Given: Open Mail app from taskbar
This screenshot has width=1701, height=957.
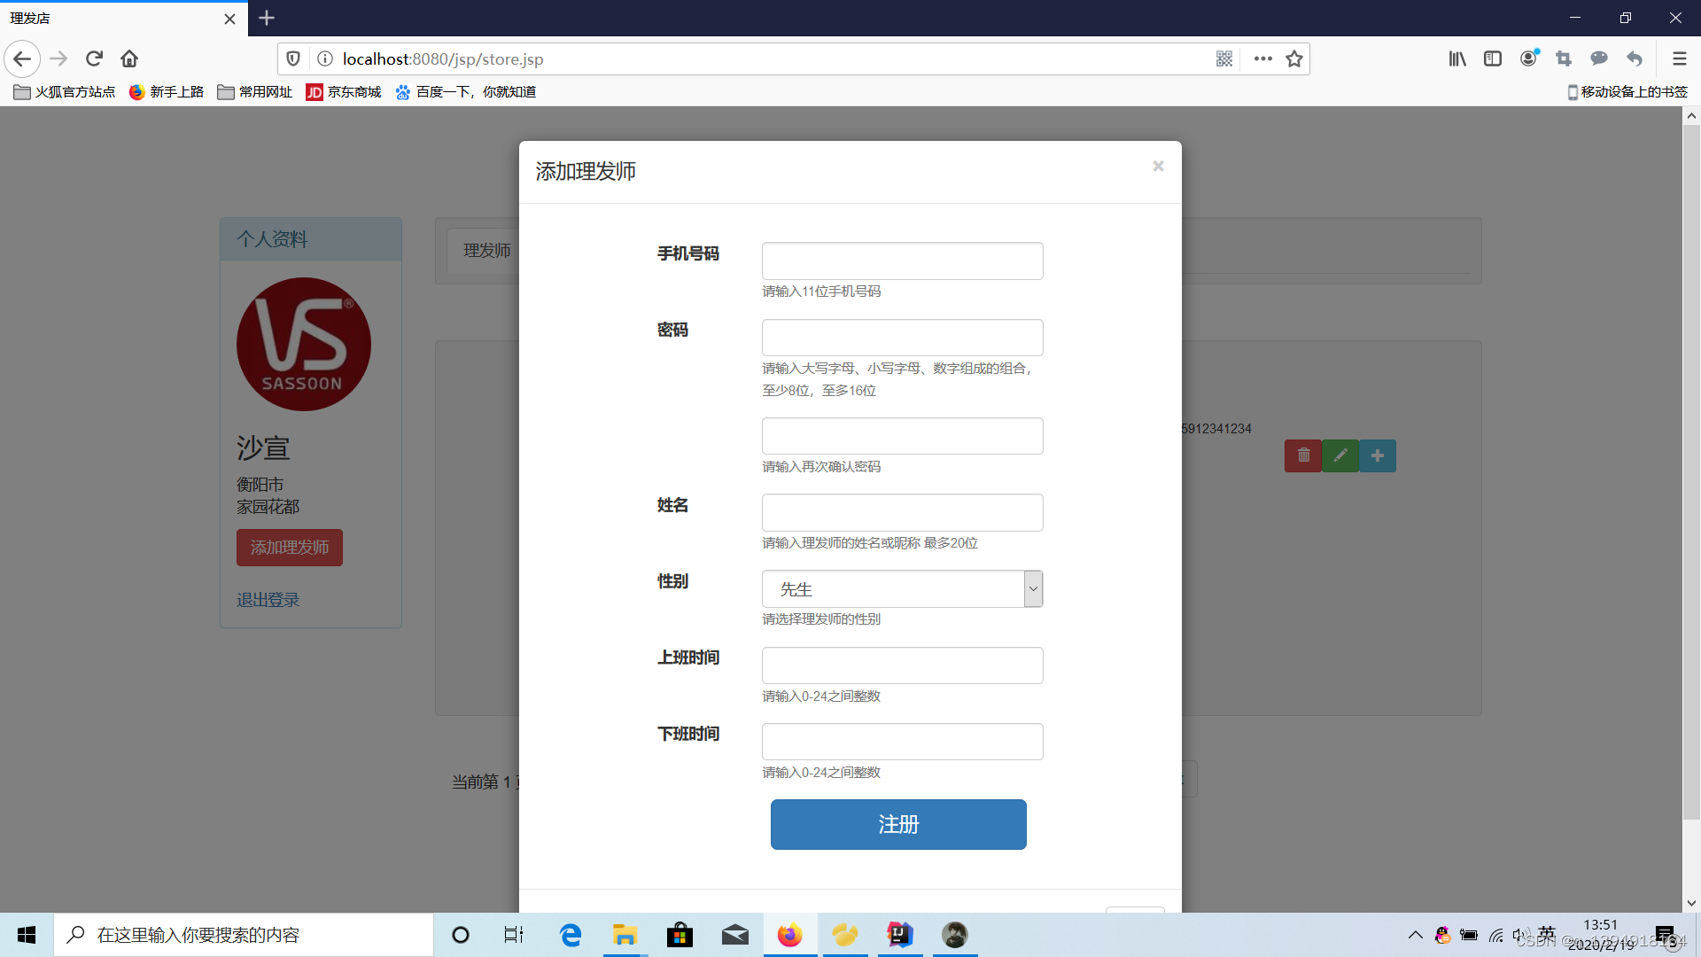Looking at the screenshot, I should (734, 935).
